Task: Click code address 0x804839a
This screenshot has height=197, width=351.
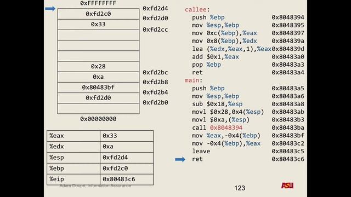Action: 288,41
